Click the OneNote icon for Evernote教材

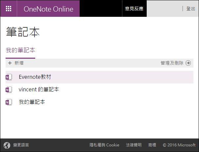pyautogui.click(x=9, y=77)
